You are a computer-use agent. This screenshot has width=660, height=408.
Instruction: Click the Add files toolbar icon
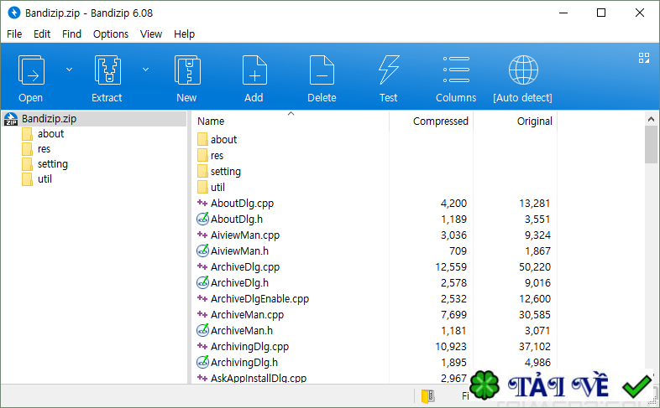point(254,71)
